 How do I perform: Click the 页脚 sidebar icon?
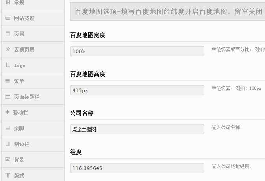(8, 128)
